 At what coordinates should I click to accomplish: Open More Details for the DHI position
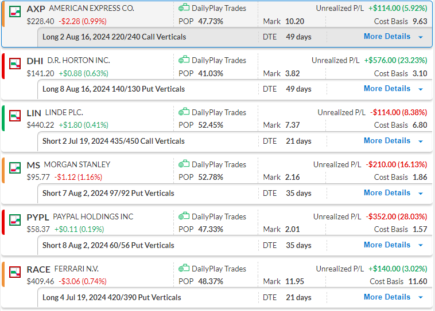point(387,88)
